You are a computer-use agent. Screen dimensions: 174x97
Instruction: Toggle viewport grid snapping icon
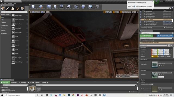(114, 12)
